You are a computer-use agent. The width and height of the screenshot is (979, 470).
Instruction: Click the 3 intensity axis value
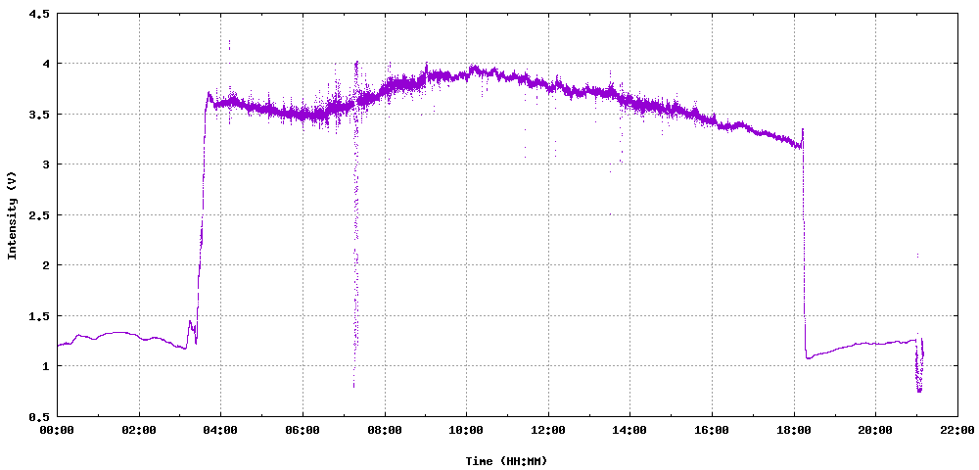47,164
